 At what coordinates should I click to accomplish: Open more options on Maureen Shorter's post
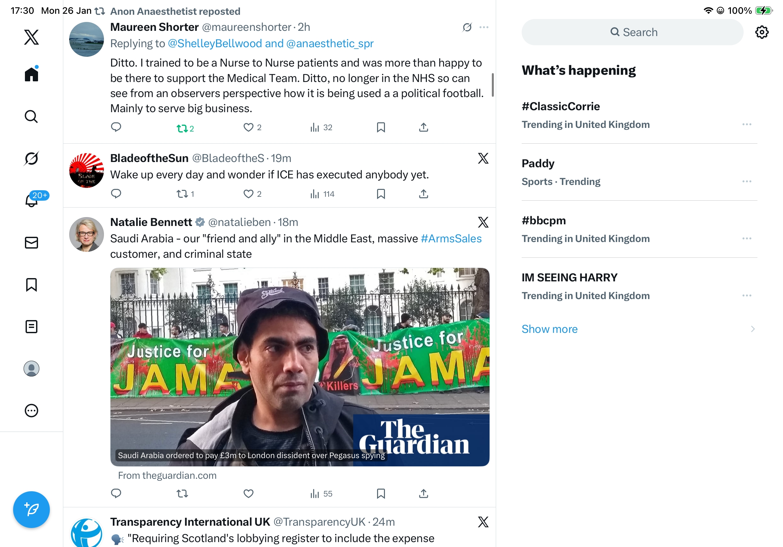tap(484, 27)
